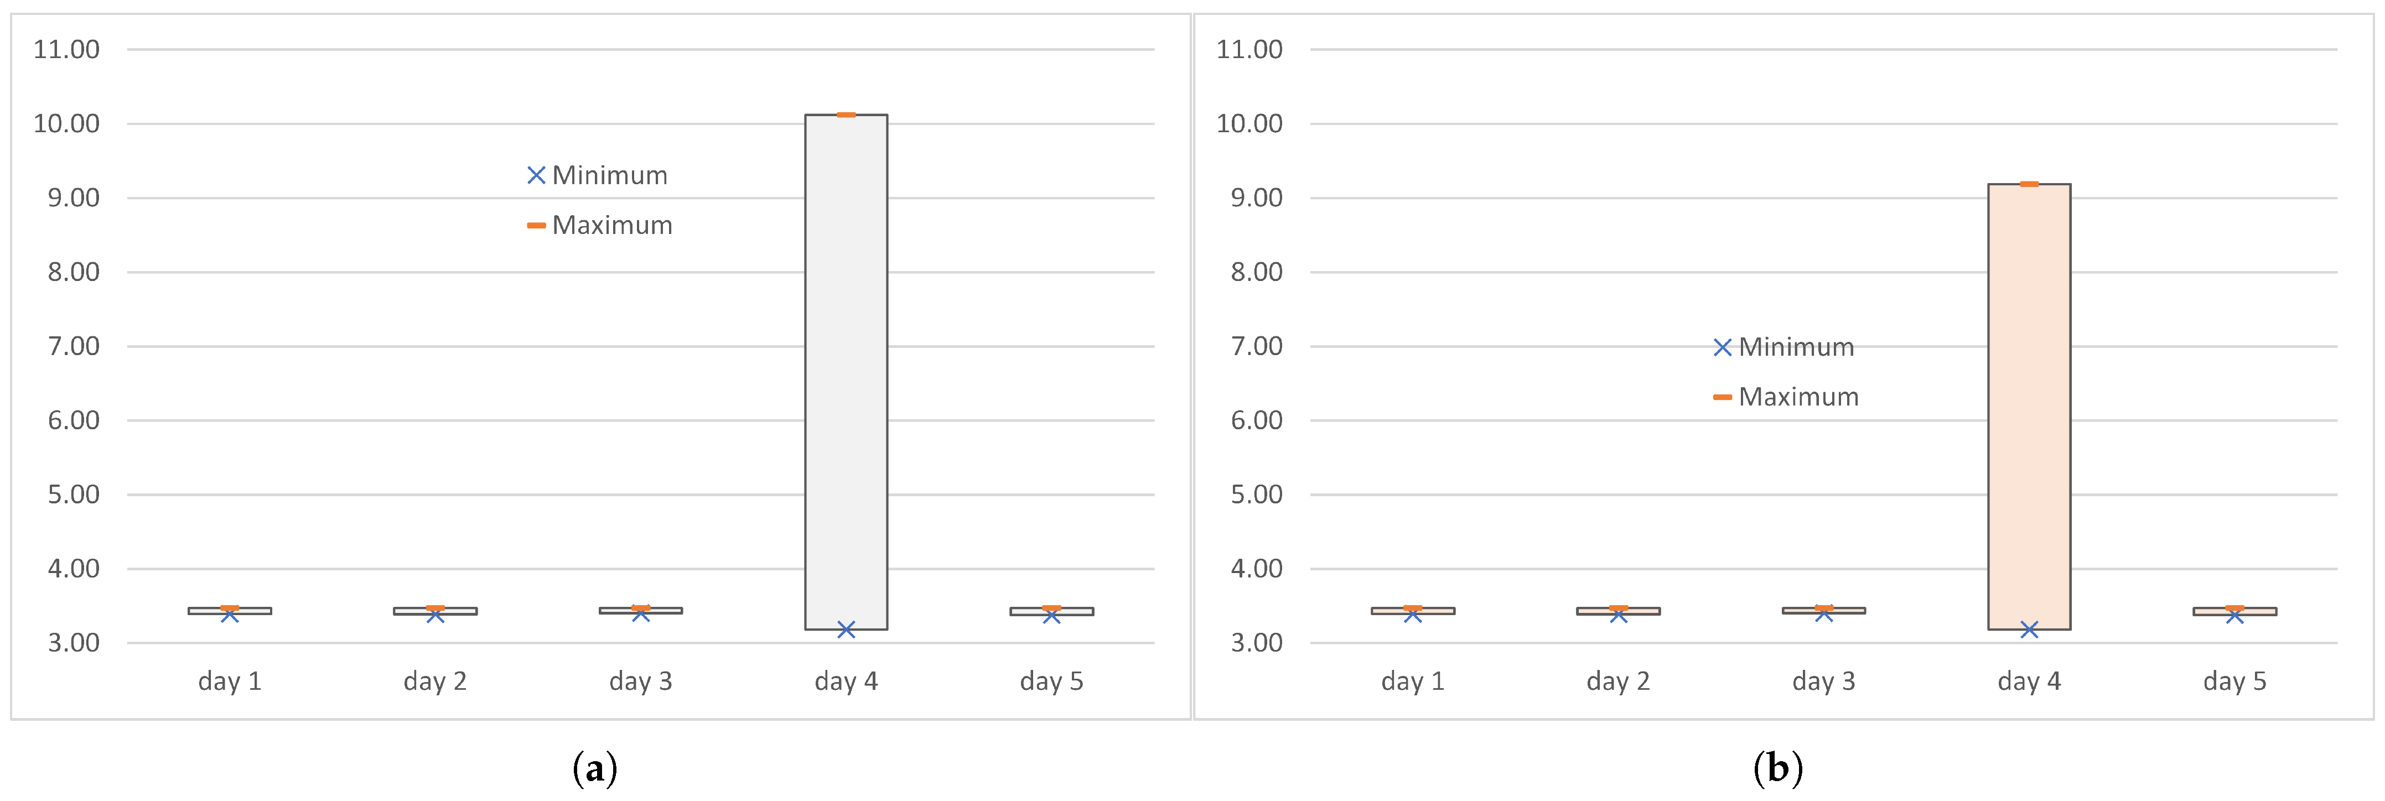Click day 4 minimum X marker in chart b
This screenshot has width=2385, height=801.
tap(2030, 630)
